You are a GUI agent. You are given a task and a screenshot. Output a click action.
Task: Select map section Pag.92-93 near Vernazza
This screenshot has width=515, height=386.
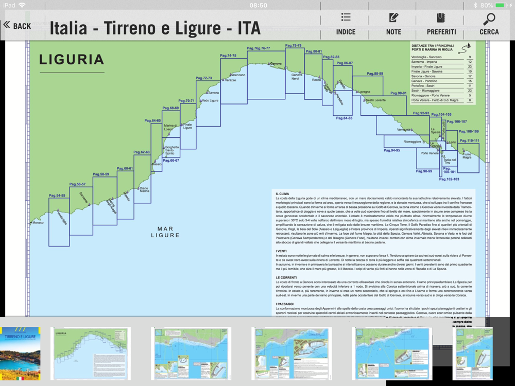click(403, 126)
